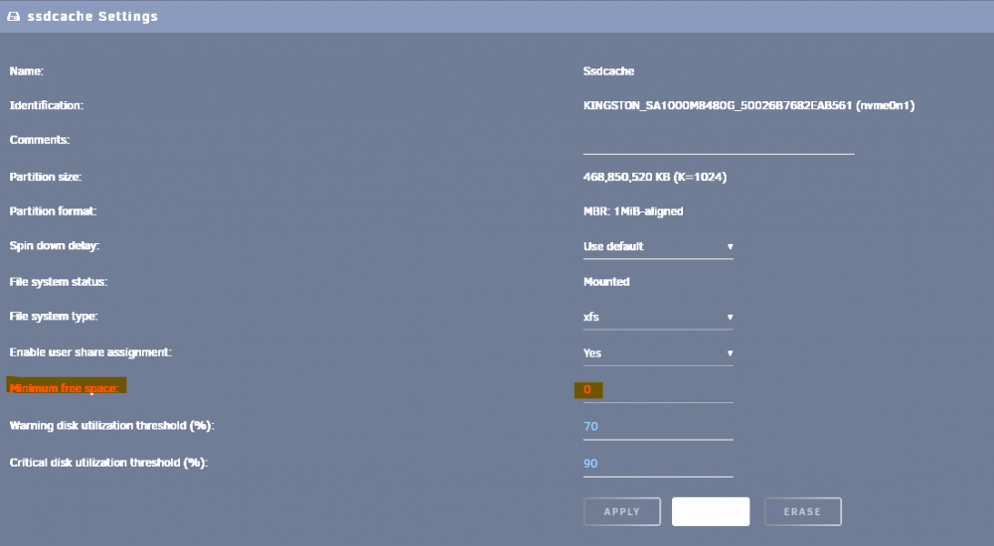Image resolution: width=994 pixels, height=546 pixels.
Task: Click the Critical disk utilization threshold label
Action: click(x=109, y=463)
